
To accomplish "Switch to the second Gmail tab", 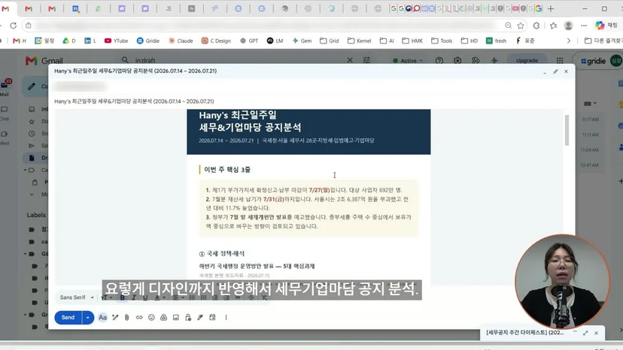I will pos(28,9).
